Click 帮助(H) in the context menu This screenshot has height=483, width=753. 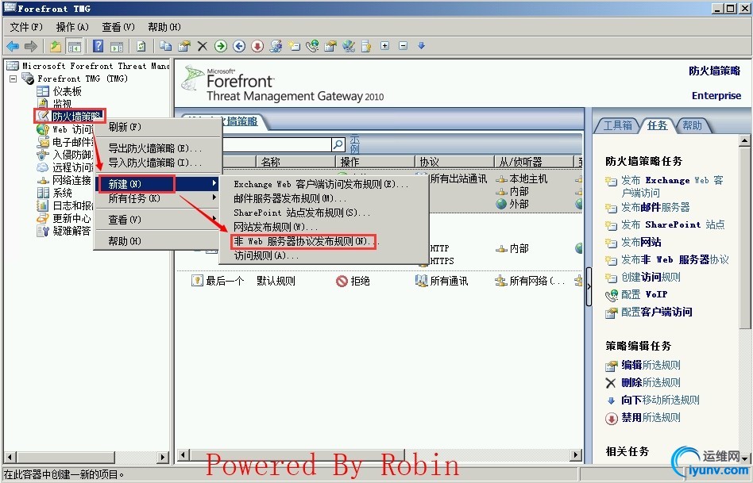[x=157, y=241]
